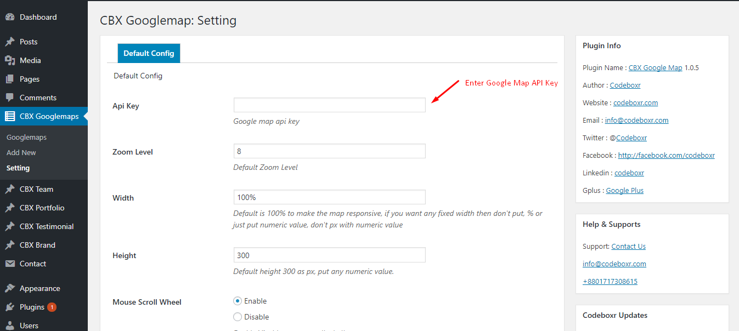Open the facebook.com/codeboxr link
This screenshot has height=331, width=739.
click(667, 155)
